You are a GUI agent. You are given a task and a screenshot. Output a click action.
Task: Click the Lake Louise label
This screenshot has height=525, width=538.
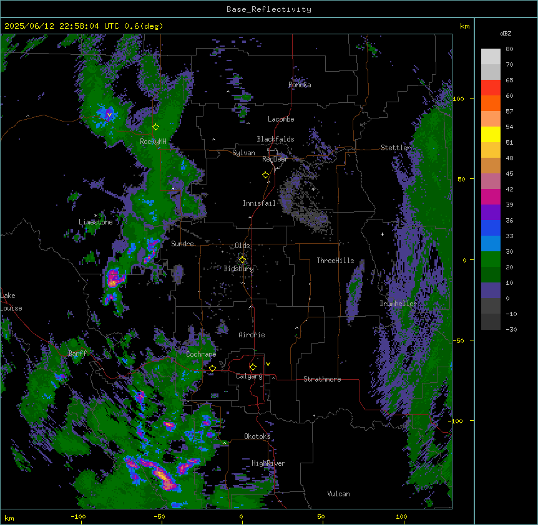(x=11, y=302)
